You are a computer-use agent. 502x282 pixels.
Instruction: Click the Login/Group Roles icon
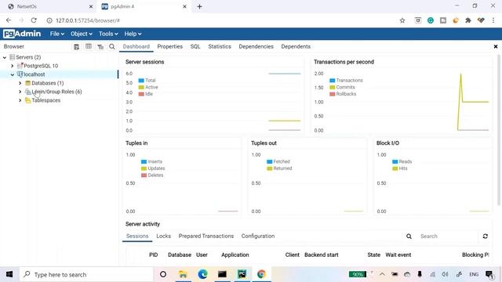tap(28, 92)
